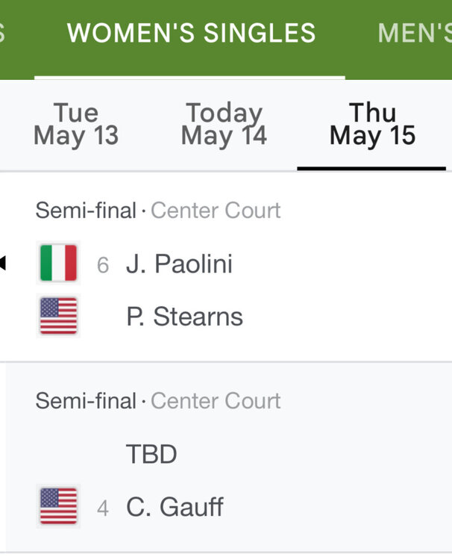Switch to the Men's tab
Image resolution: width=452 pixels, height=560 pixels.
coord(414,34)
